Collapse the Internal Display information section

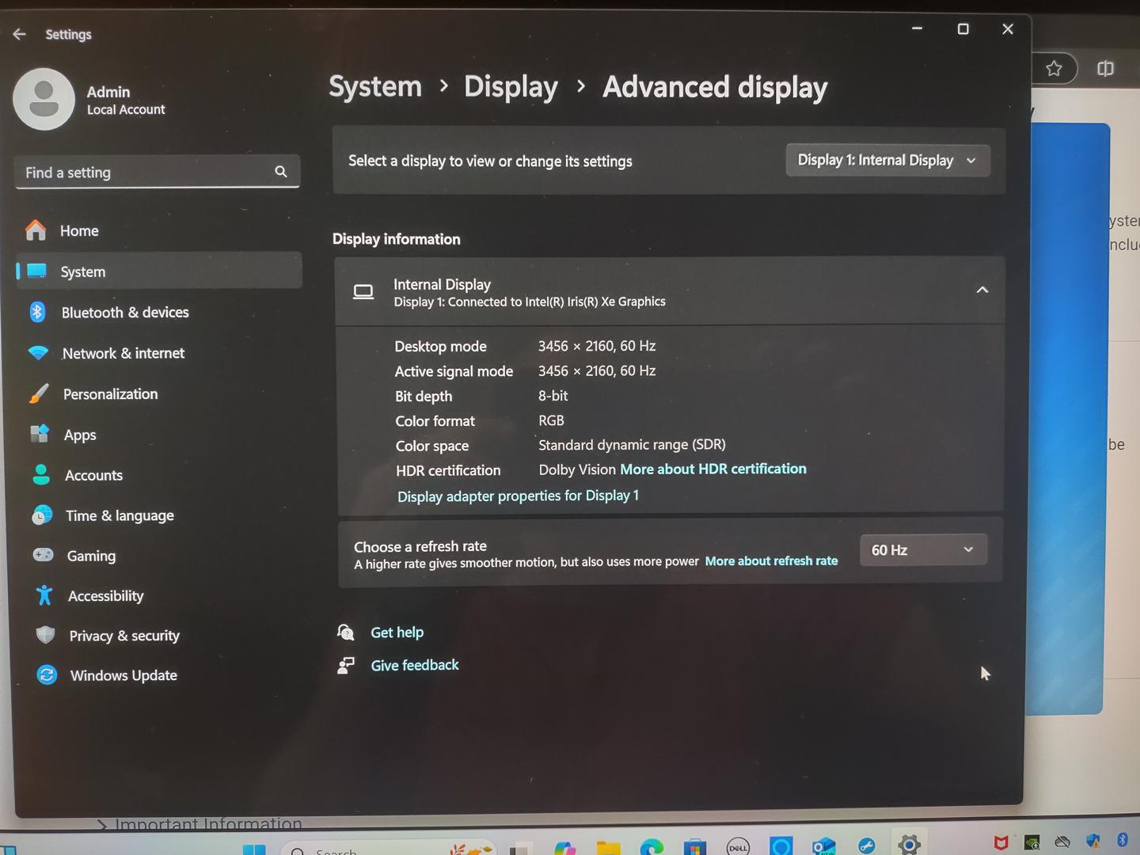point(982,291)
